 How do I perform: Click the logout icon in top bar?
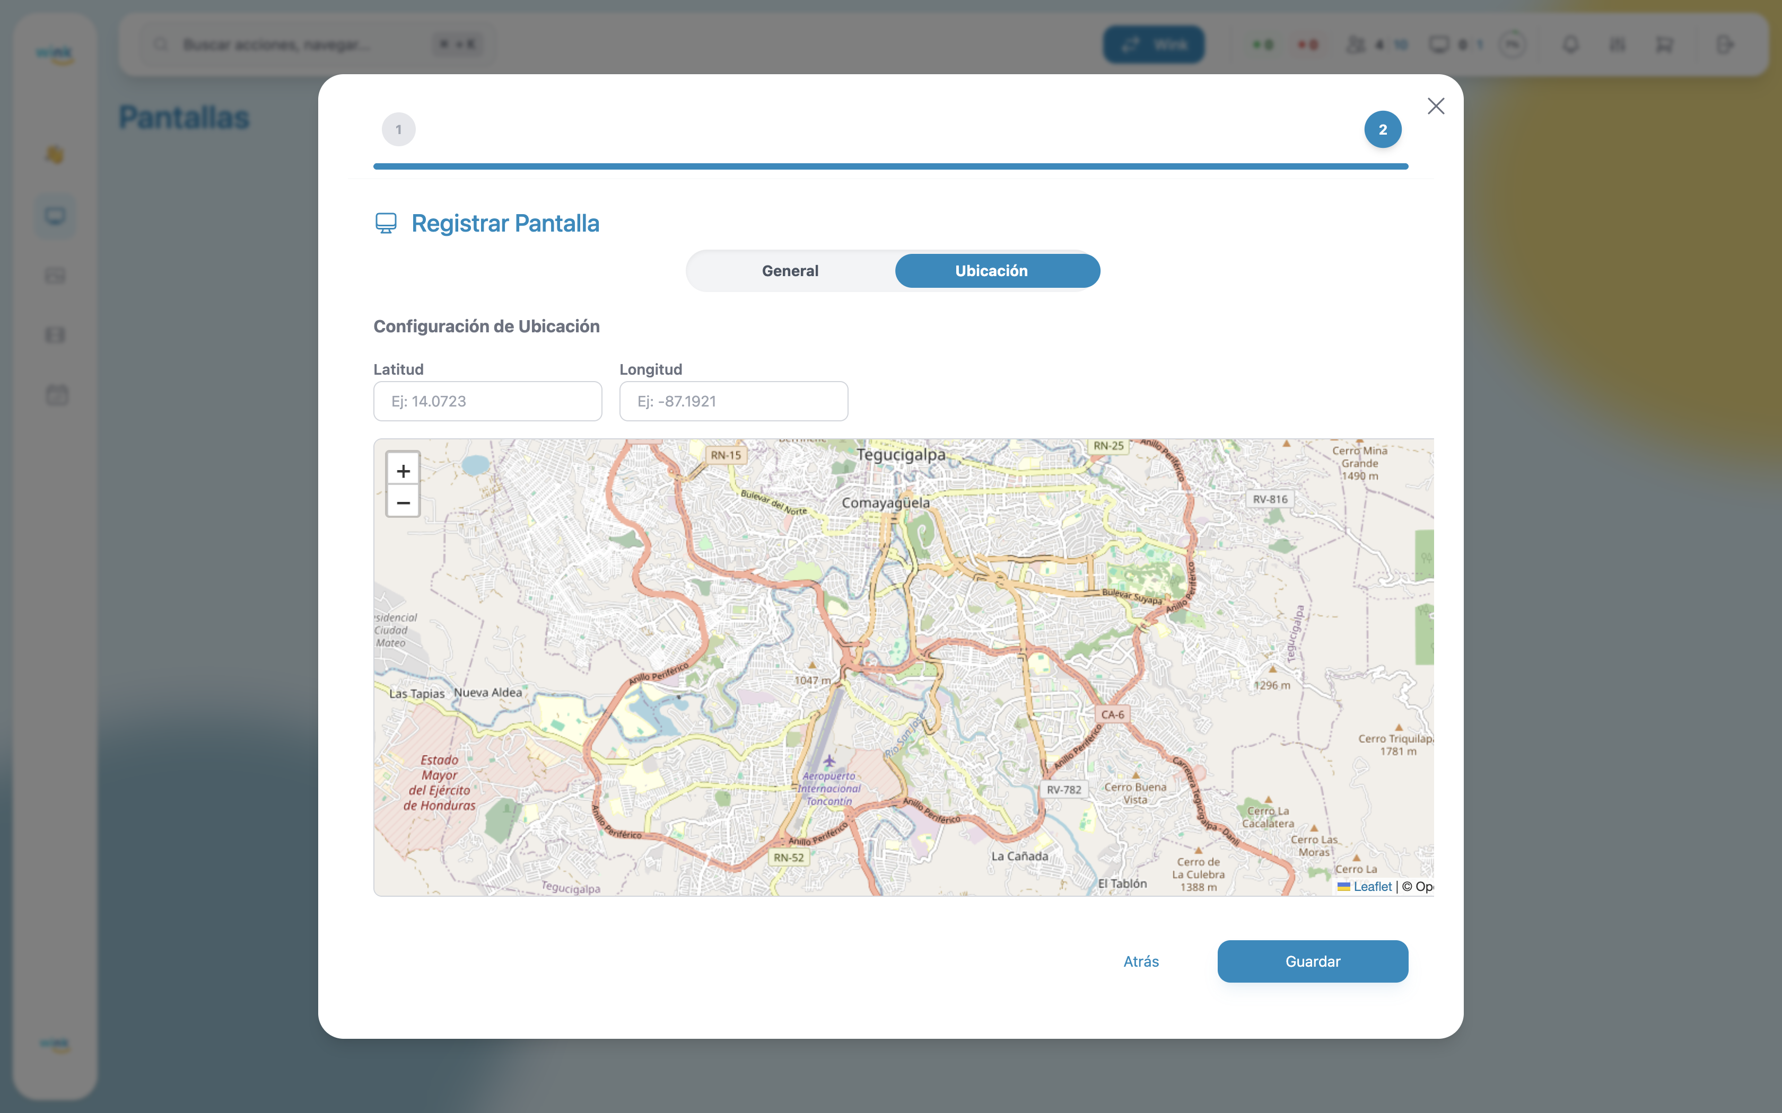click(1725, 45)
